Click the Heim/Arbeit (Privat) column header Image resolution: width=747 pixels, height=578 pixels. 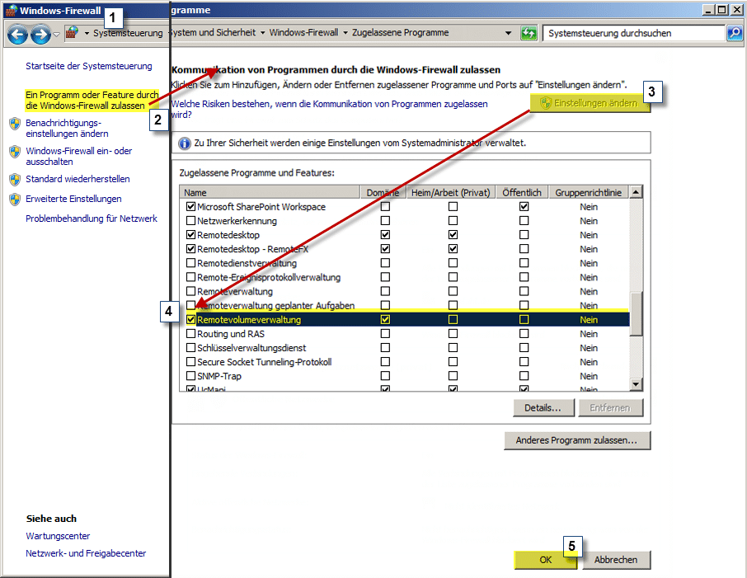tap(451, 192)
